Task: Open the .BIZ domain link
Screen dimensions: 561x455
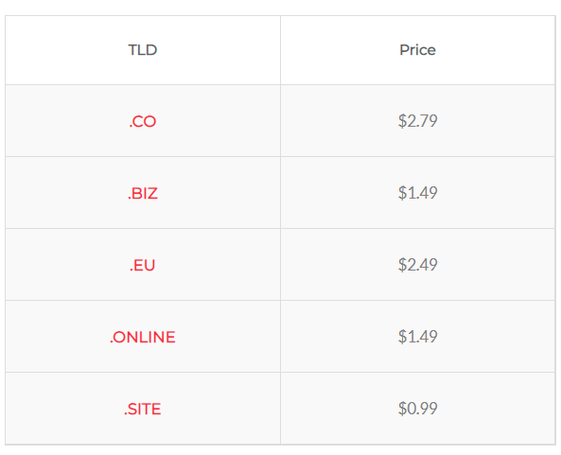Action: (x=143, y=194)
